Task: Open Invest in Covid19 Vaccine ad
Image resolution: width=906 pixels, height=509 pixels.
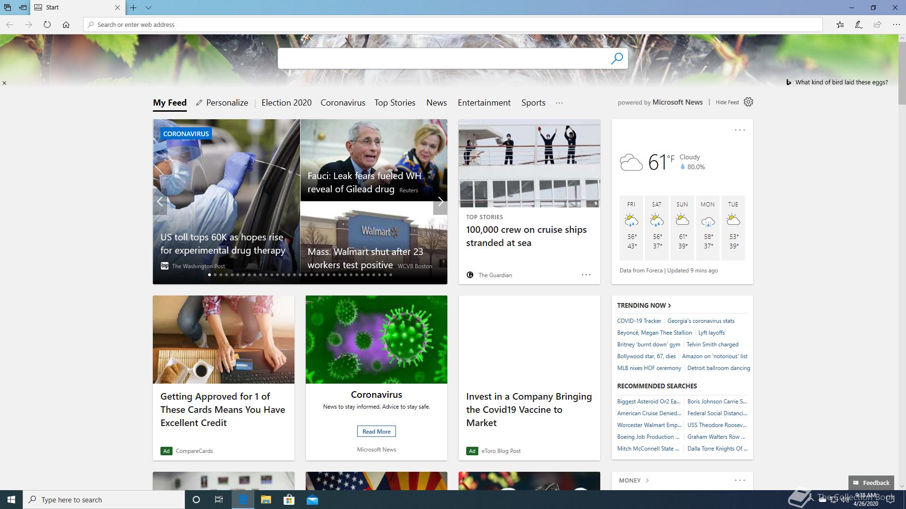Action: 529,410
